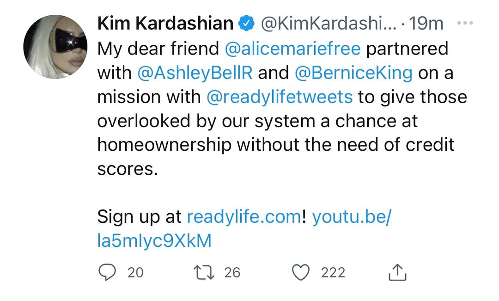Click the reply count of 20
The width and height of the screenshot is (499, 301).
pos(135,273)
